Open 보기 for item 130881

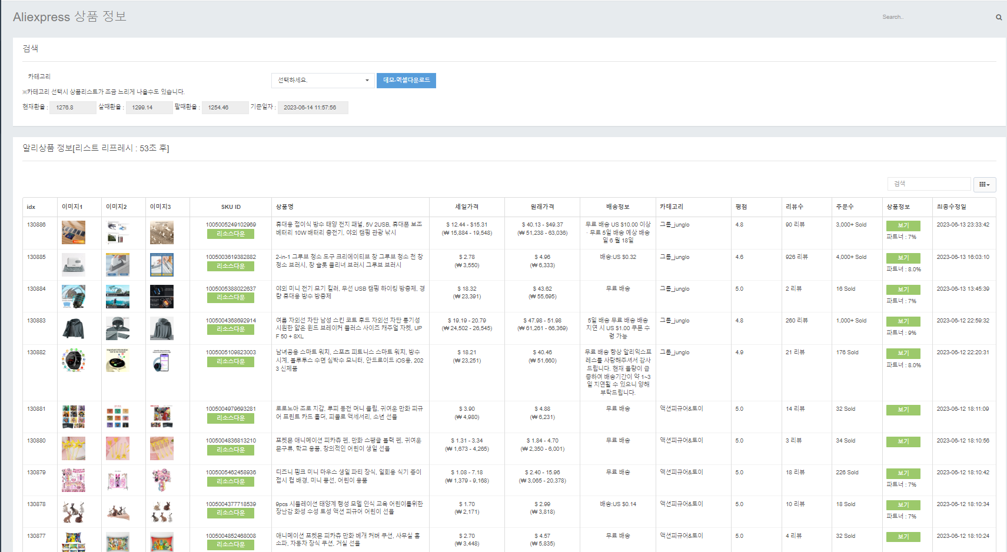point(903,410)
